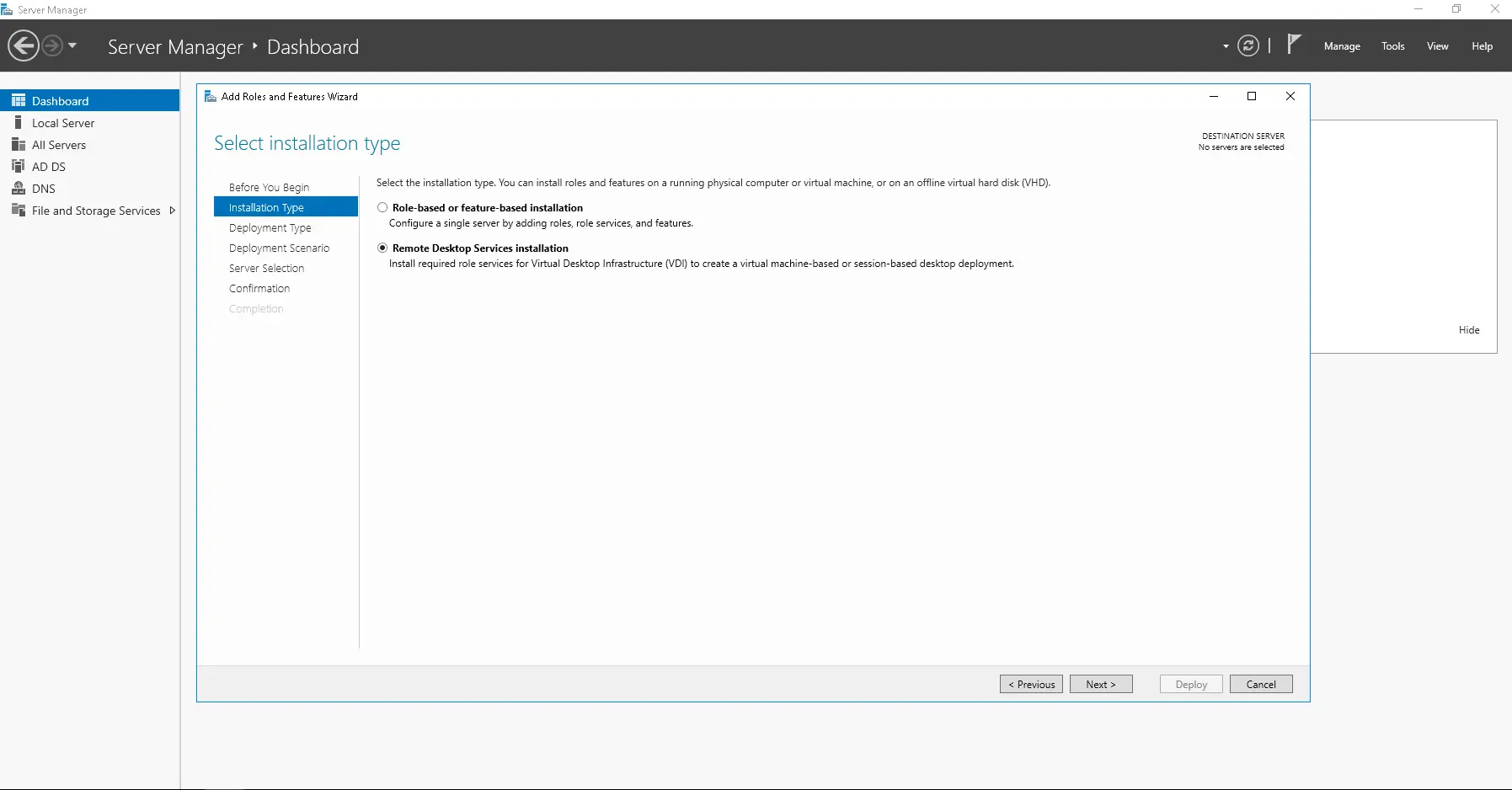Click the back navigation arrow
This screenshot has height=790, width=1512.
[24, 45]
